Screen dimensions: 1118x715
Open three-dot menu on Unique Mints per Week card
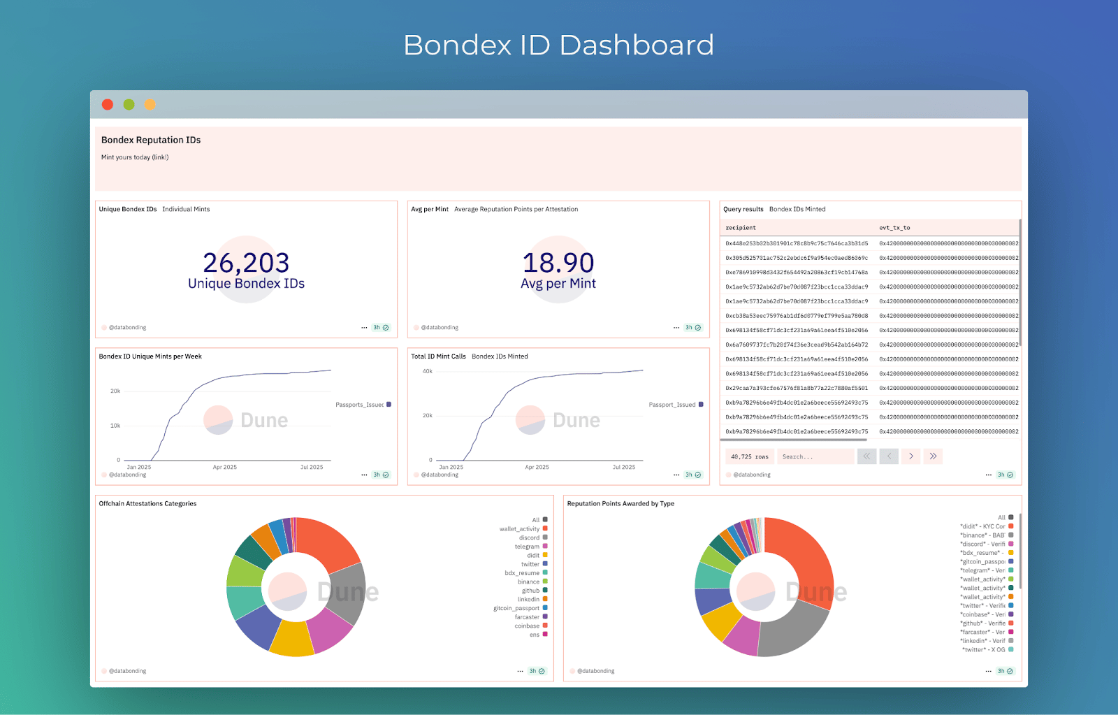click(x=364, y=475)
